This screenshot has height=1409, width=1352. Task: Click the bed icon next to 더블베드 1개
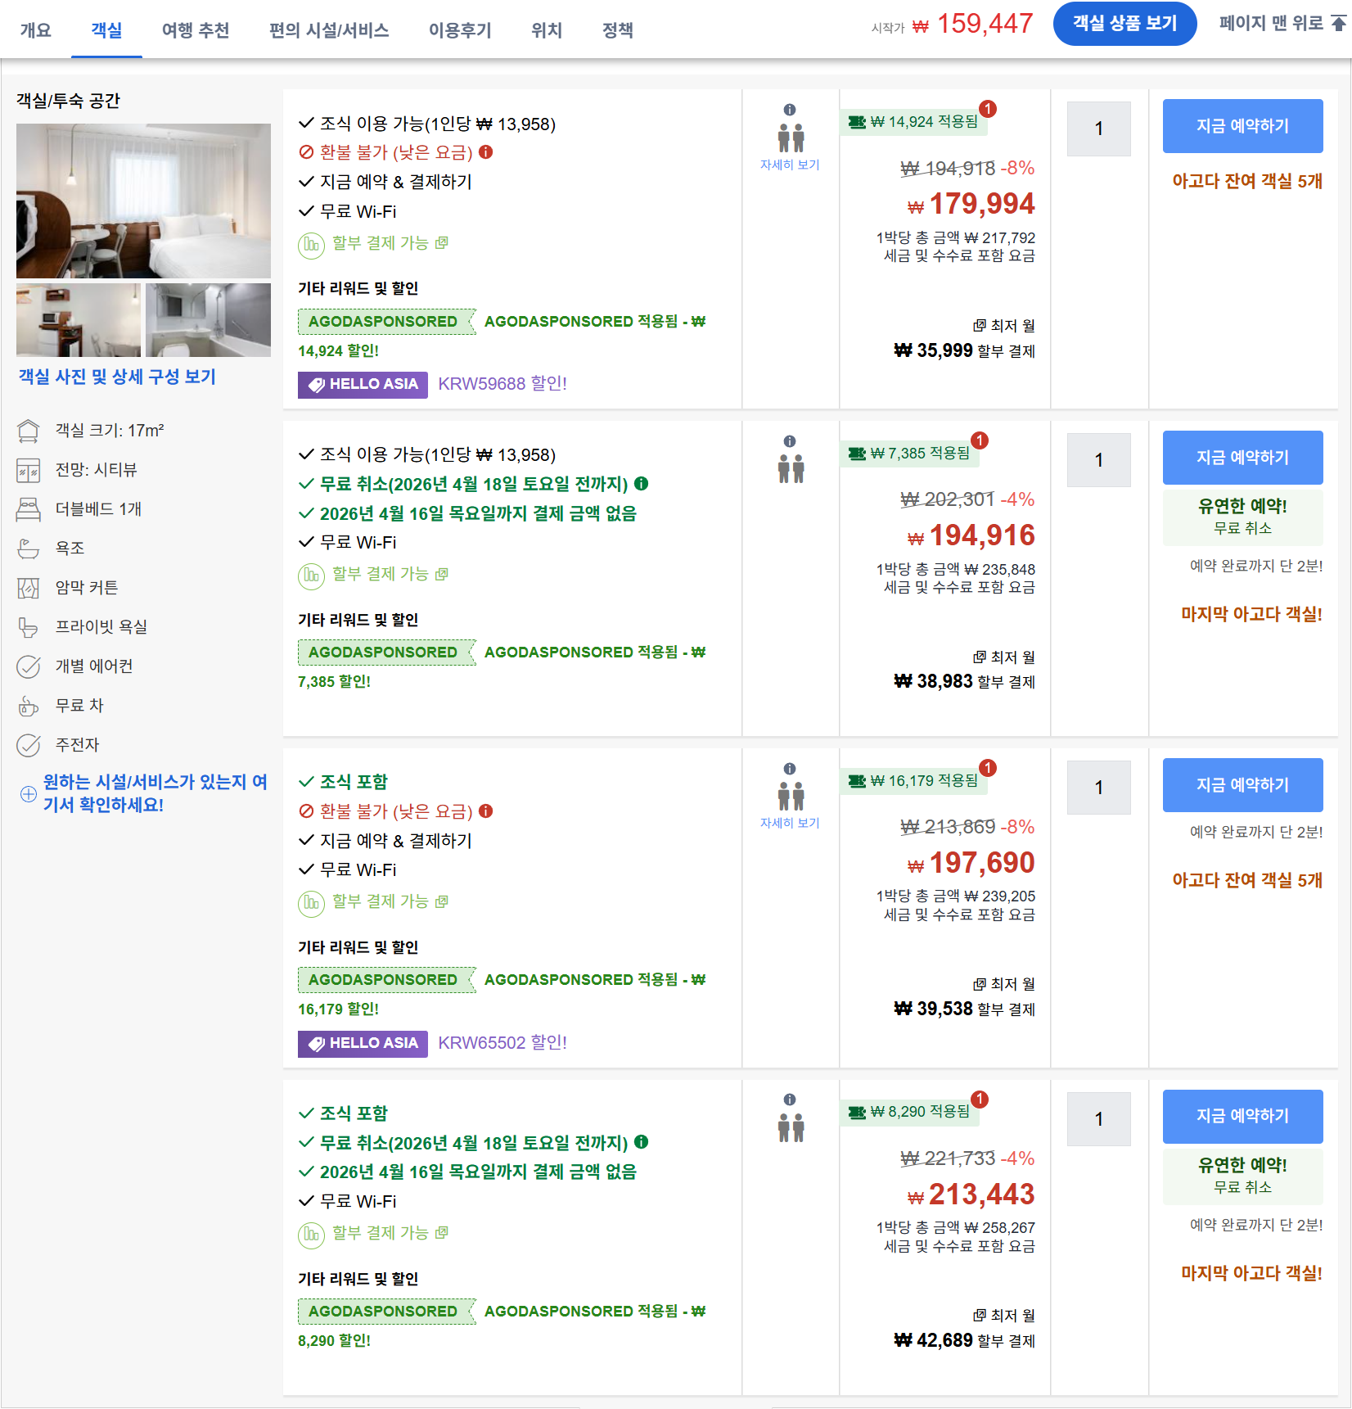point(29,508)
